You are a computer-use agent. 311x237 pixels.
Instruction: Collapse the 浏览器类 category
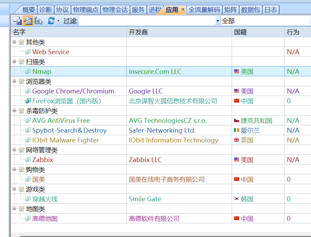click(x=14, y=81)
